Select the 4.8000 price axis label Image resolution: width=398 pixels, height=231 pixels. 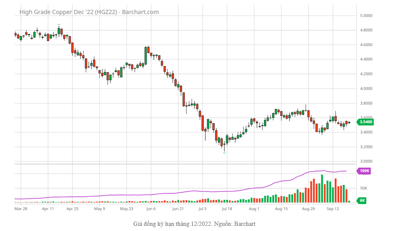pyautogui.click(x=366, y=30)
